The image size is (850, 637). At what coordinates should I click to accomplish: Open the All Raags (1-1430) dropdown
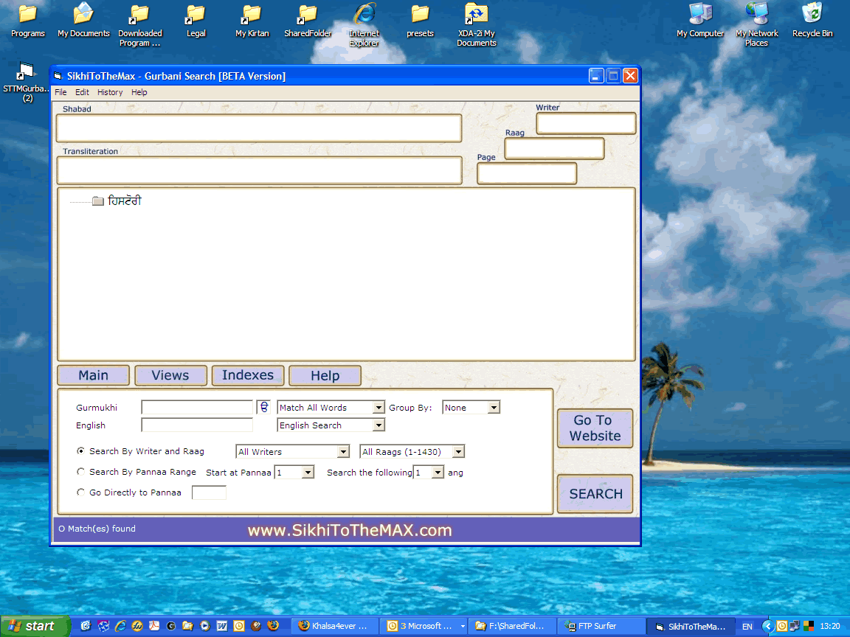click(x=459, y=452)
